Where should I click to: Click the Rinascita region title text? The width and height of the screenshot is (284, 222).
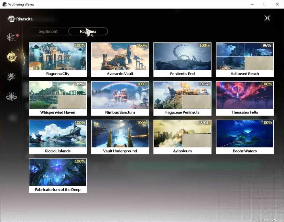24,19
